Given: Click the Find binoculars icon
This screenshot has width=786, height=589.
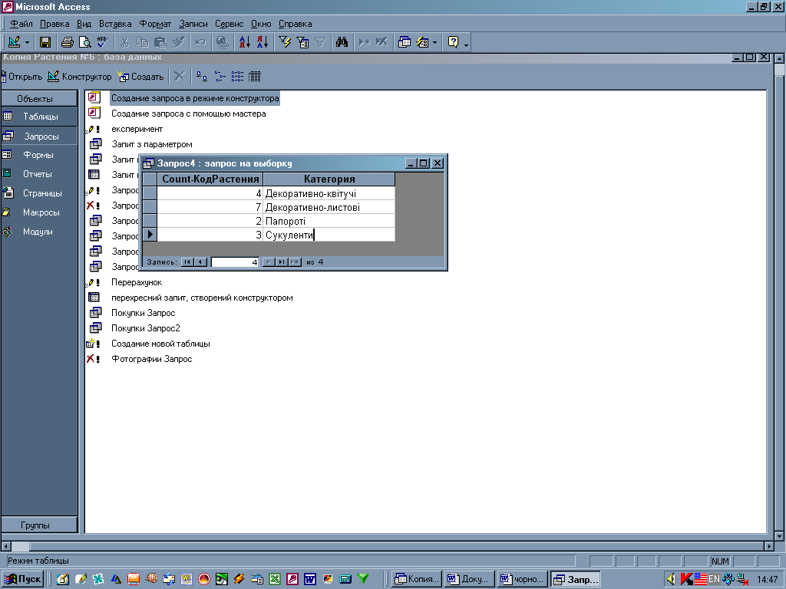Looking at the screenshot, I should coord(342,42).
